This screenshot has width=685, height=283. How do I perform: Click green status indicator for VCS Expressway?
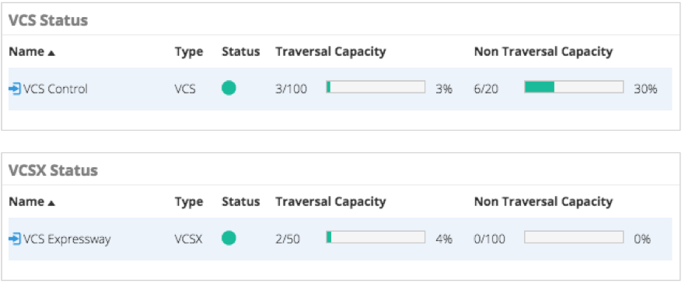(x=229, y=239)
